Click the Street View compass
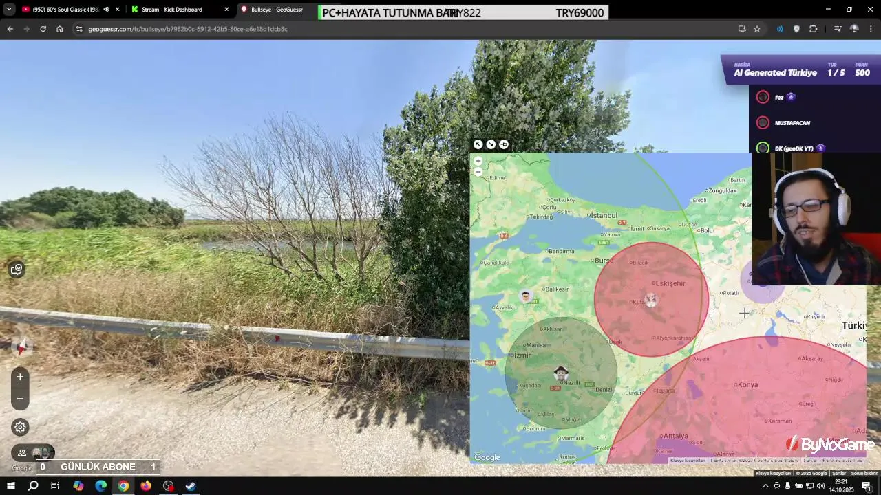881x495 pixels. 21,348
